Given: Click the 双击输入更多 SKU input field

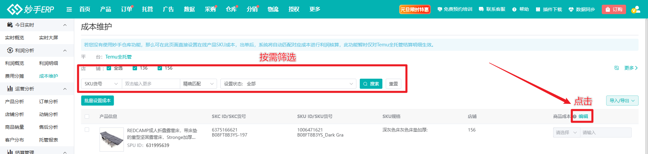Looking at the screenshot, I should [151, 84].
